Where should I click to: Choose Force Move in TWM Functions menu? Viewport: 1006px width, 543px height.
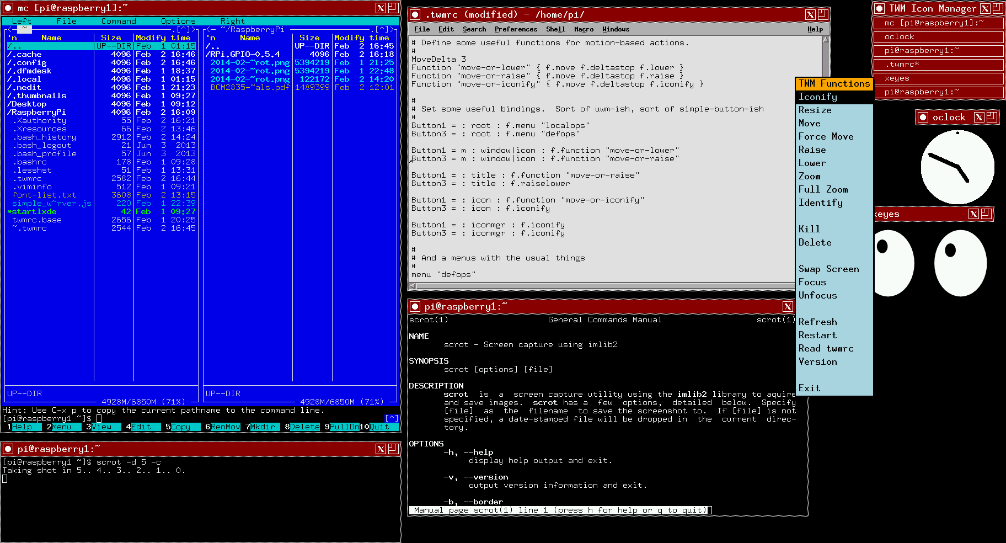834,136
